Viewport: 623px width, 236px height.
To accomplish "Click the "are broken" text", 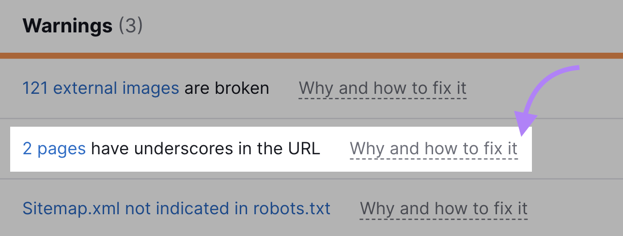I will 227,88.
